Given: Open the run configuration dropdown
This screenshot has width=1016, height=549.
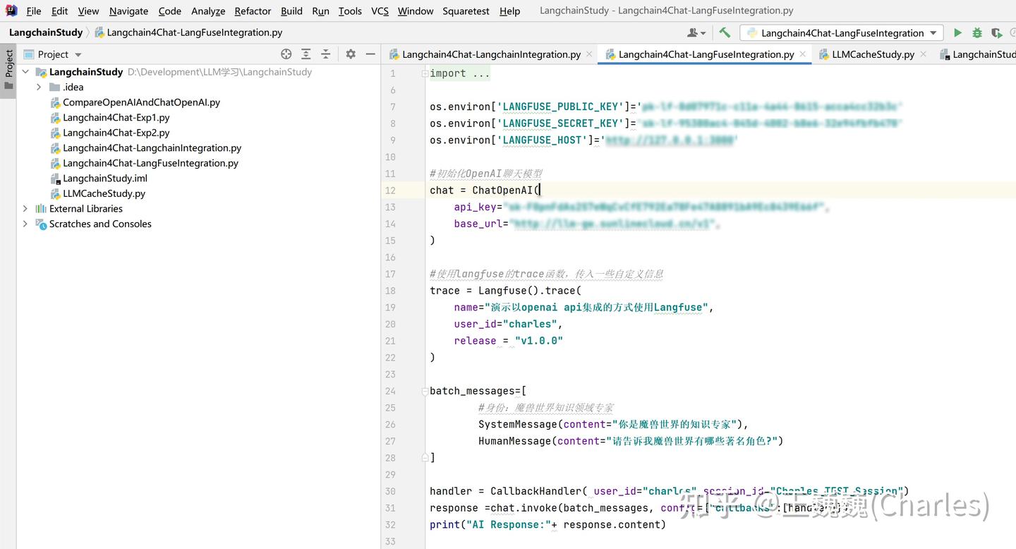Looking at the screenshot, I should [x=841, y=32].
